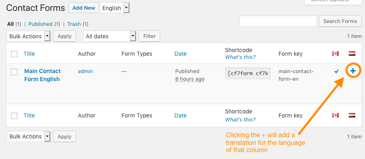Image resolution: width=365 pixels, height=159 pixels.
Task: Click the Author label in table footer
Action: coord(87,115)
